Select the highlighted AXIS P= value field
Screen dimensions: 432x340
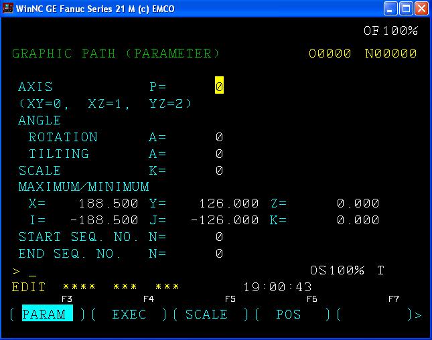coord(219,86)
